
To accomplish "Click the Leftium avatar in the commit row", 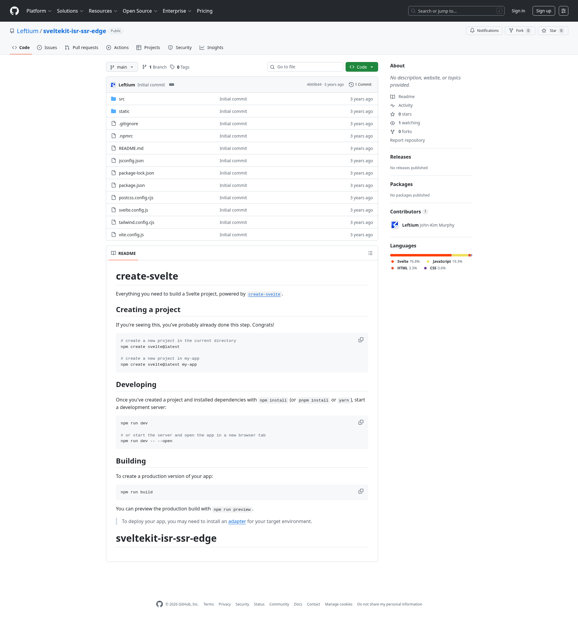I will coord(113,85).
